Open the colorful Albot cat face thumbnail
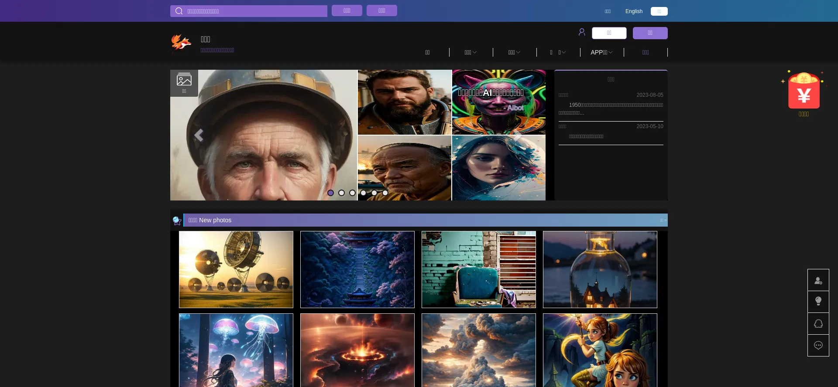The height and width of the screenshot is (387, 838). [x=499, y=102]
